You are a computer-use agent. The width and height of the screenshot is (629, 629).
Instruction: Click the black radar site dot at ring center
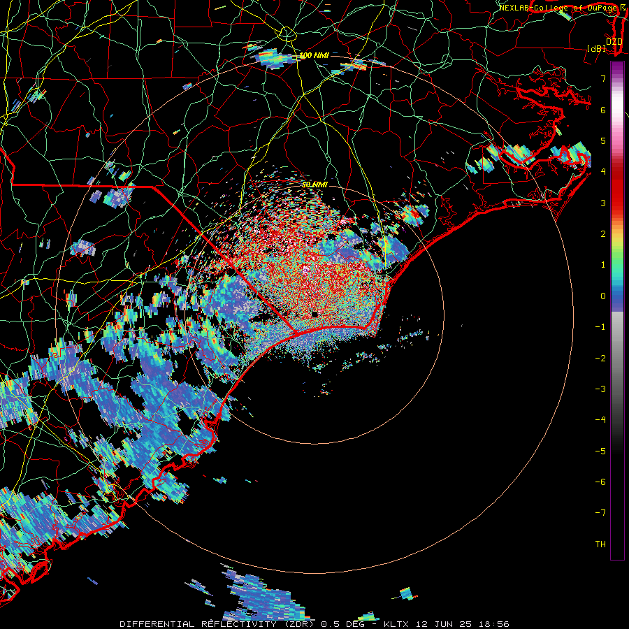coord(315,314)
